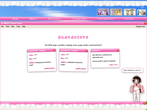Close the character02.txt Properties card
Viewport: 147px width, 110px height.
87,51
